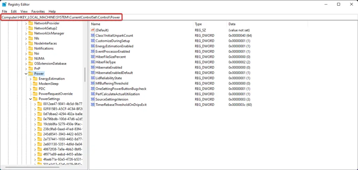Click the ModernSleep folder icon
Screen dimensions: 358x170
35,84
